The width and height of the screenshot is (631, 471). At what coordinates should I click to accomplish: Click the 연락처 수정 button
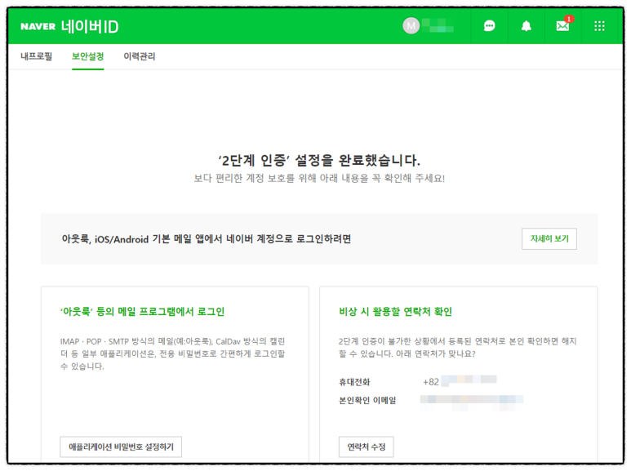click(367, 447)
